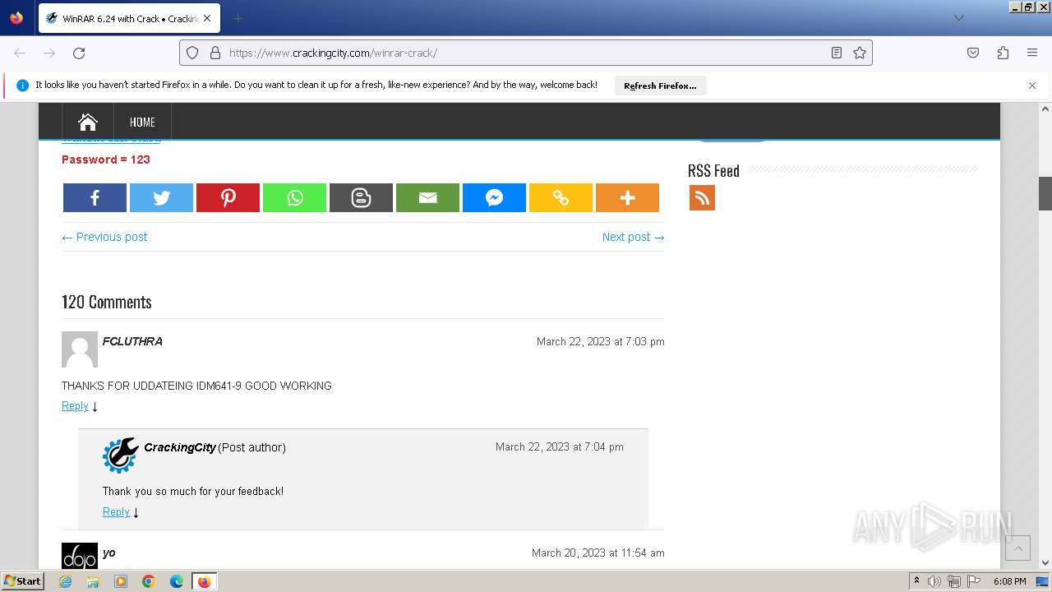Go to Next post link
Screen dimensions: 1052x592
(x=633, y=237)
